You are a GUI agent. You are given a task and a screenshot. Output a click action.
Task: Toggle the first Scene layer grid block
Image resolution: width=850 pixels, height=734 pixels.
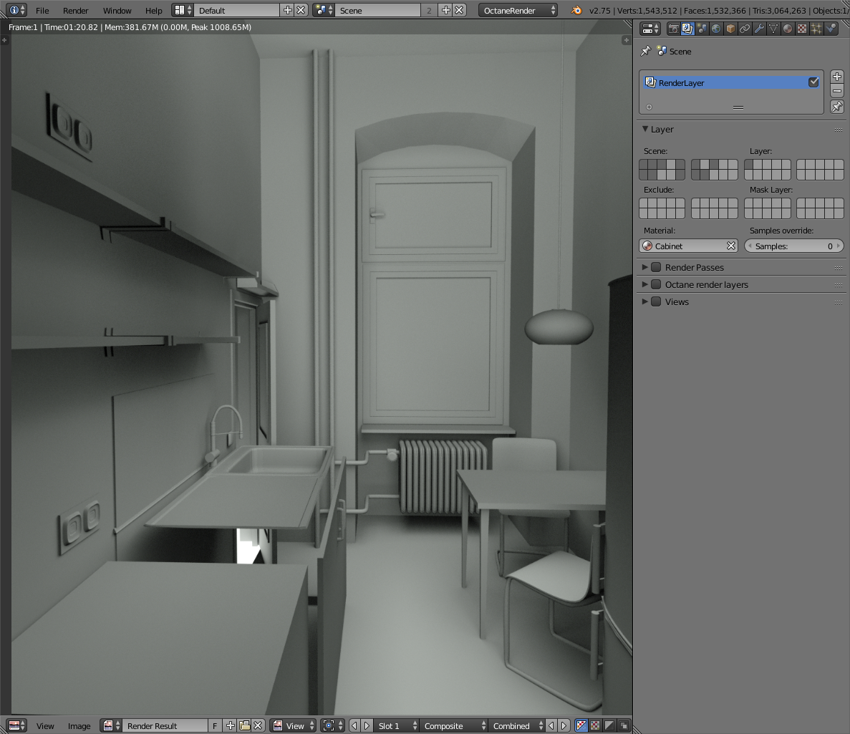tap(644, 164)
